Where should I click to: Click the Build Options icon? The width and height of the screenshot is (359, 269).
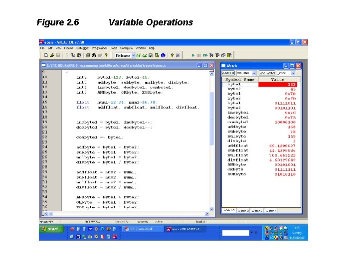(157, 55)
